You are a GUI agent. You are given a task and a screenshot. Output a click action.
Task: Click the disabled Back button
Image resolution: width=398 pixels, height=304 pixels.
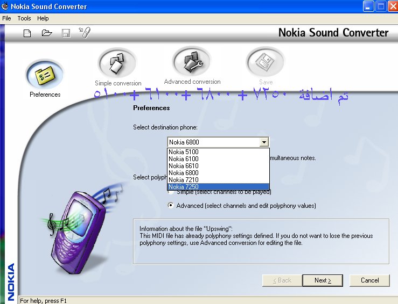pyautogui.click(x=282, y=280)
